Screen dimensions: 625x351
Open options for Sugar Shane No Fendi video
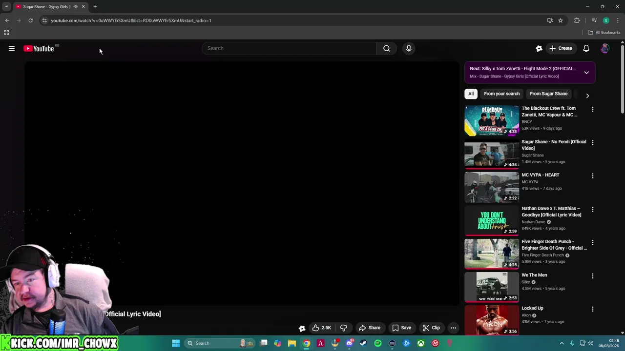[x=593, y=142]
